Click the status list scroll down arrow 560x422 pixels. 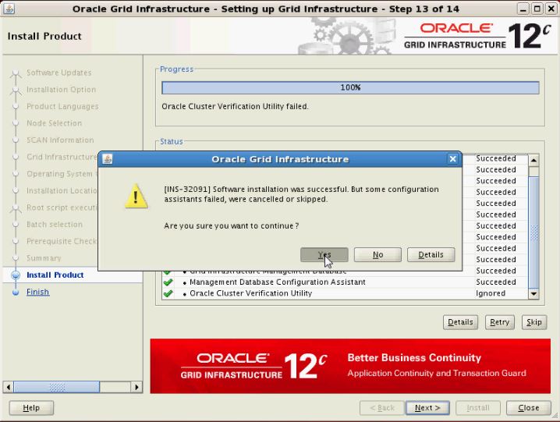point(533,294)
